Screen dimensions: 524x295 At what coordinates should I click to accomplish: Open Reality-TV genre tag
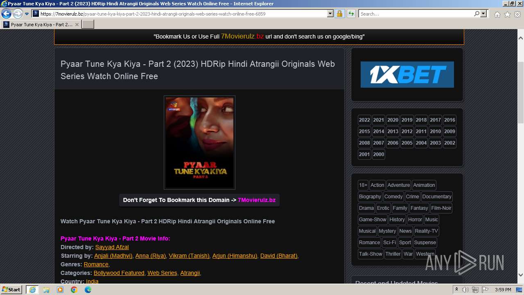(x=426, y=231)
